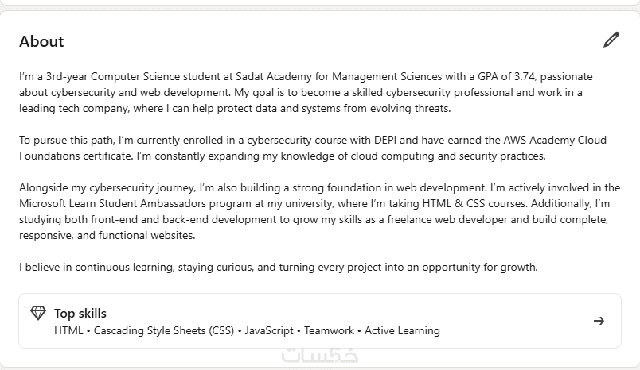This screenshot has width=640, height=370.
Task: Click the continuous learning closing paragraph
Action: pos(279,267)
